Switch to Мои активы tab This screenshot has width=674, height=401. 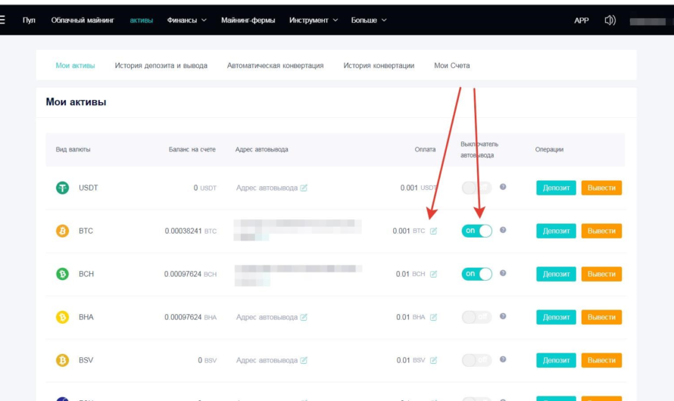coord(75,66)
